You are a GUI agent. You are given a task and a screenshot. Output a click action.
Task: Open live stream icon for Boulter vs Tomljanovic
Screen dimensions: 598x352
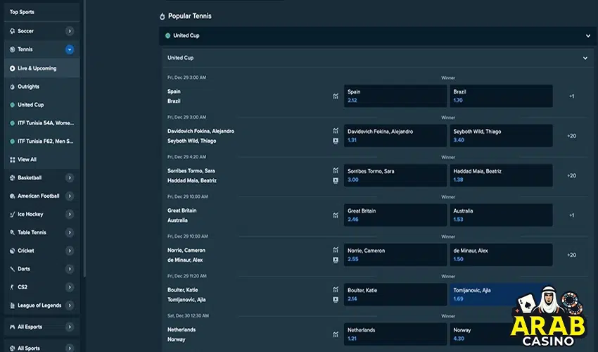pos(336,300)
